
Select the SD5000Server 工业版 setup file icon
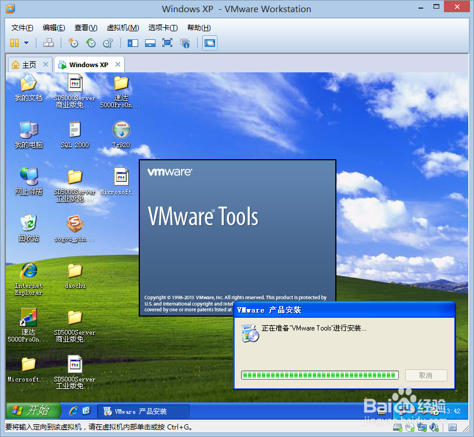(75, 372)
